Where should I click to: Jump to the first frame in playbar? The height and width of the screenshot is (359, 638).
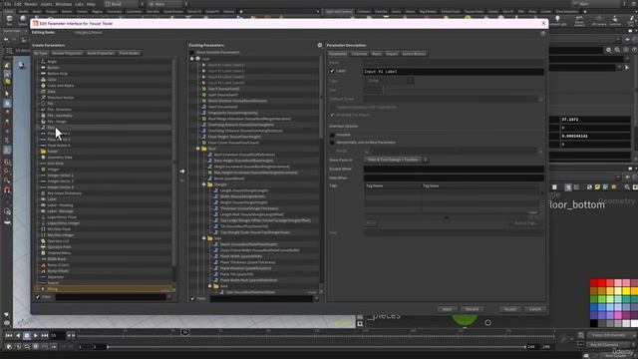pos(9,335)
